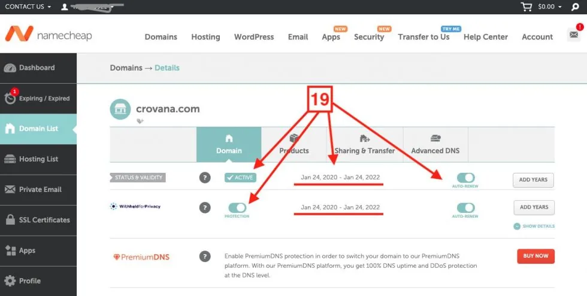
Task: Click privacy validity dates in WithheldforPrivacy row
Action: point(340,207)
